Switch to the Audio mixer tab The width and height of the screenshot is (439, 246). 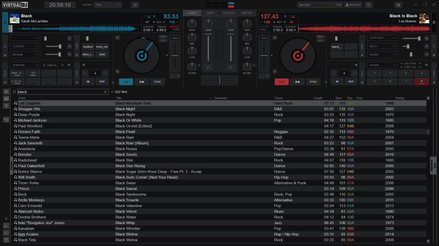192,13
